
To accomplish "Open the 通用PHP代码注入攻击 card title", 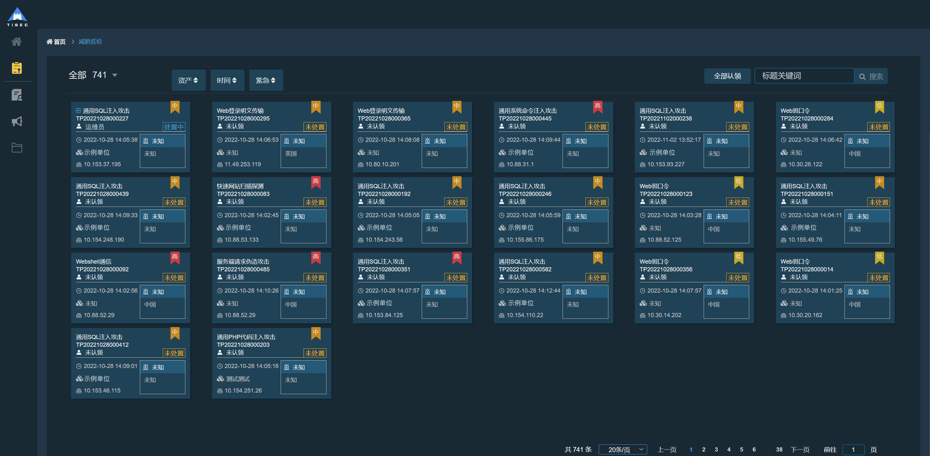I will tap(246, 337).
